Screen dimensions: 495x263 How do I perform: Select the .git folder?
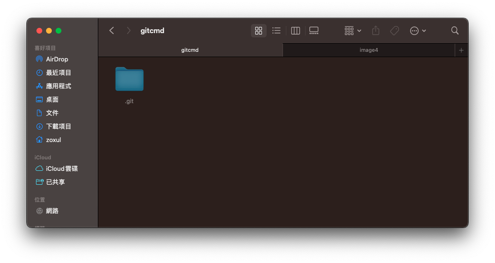click(x=129, y=80)
